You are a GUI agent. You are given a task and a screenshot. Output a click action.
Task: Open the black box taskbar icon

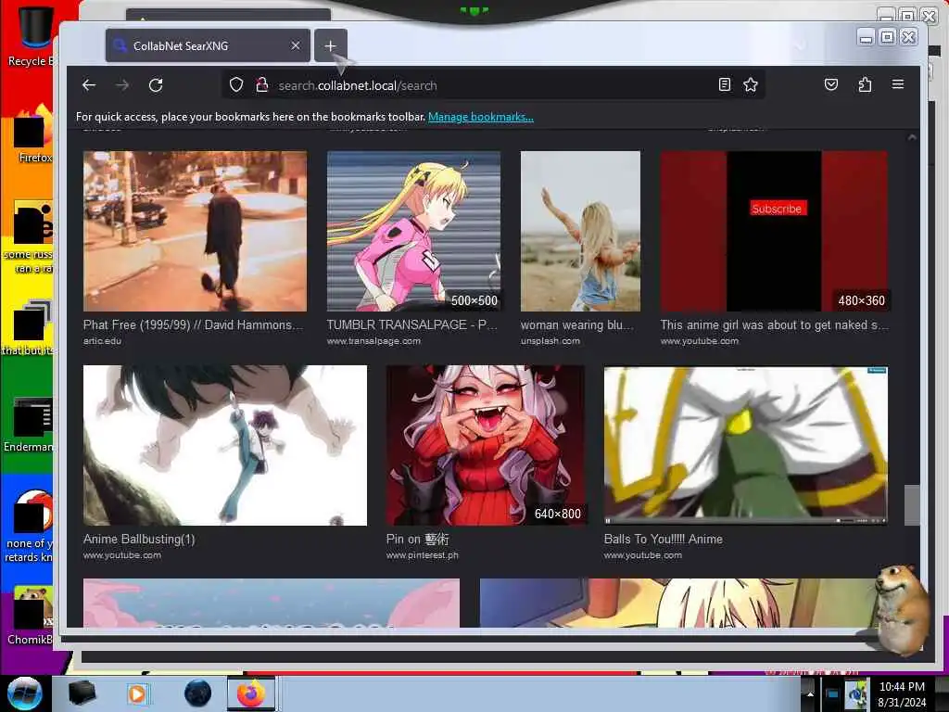click(x=82, y=693)
